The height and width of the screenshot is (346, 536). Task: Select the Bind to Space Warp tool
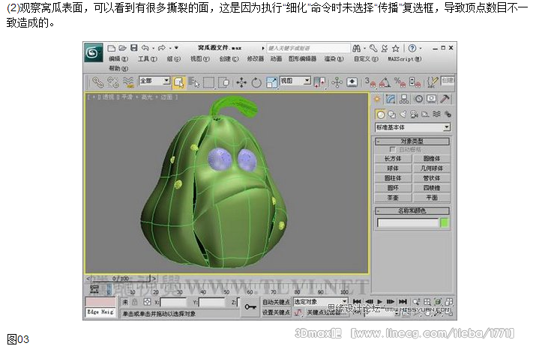tap(128, 82)
